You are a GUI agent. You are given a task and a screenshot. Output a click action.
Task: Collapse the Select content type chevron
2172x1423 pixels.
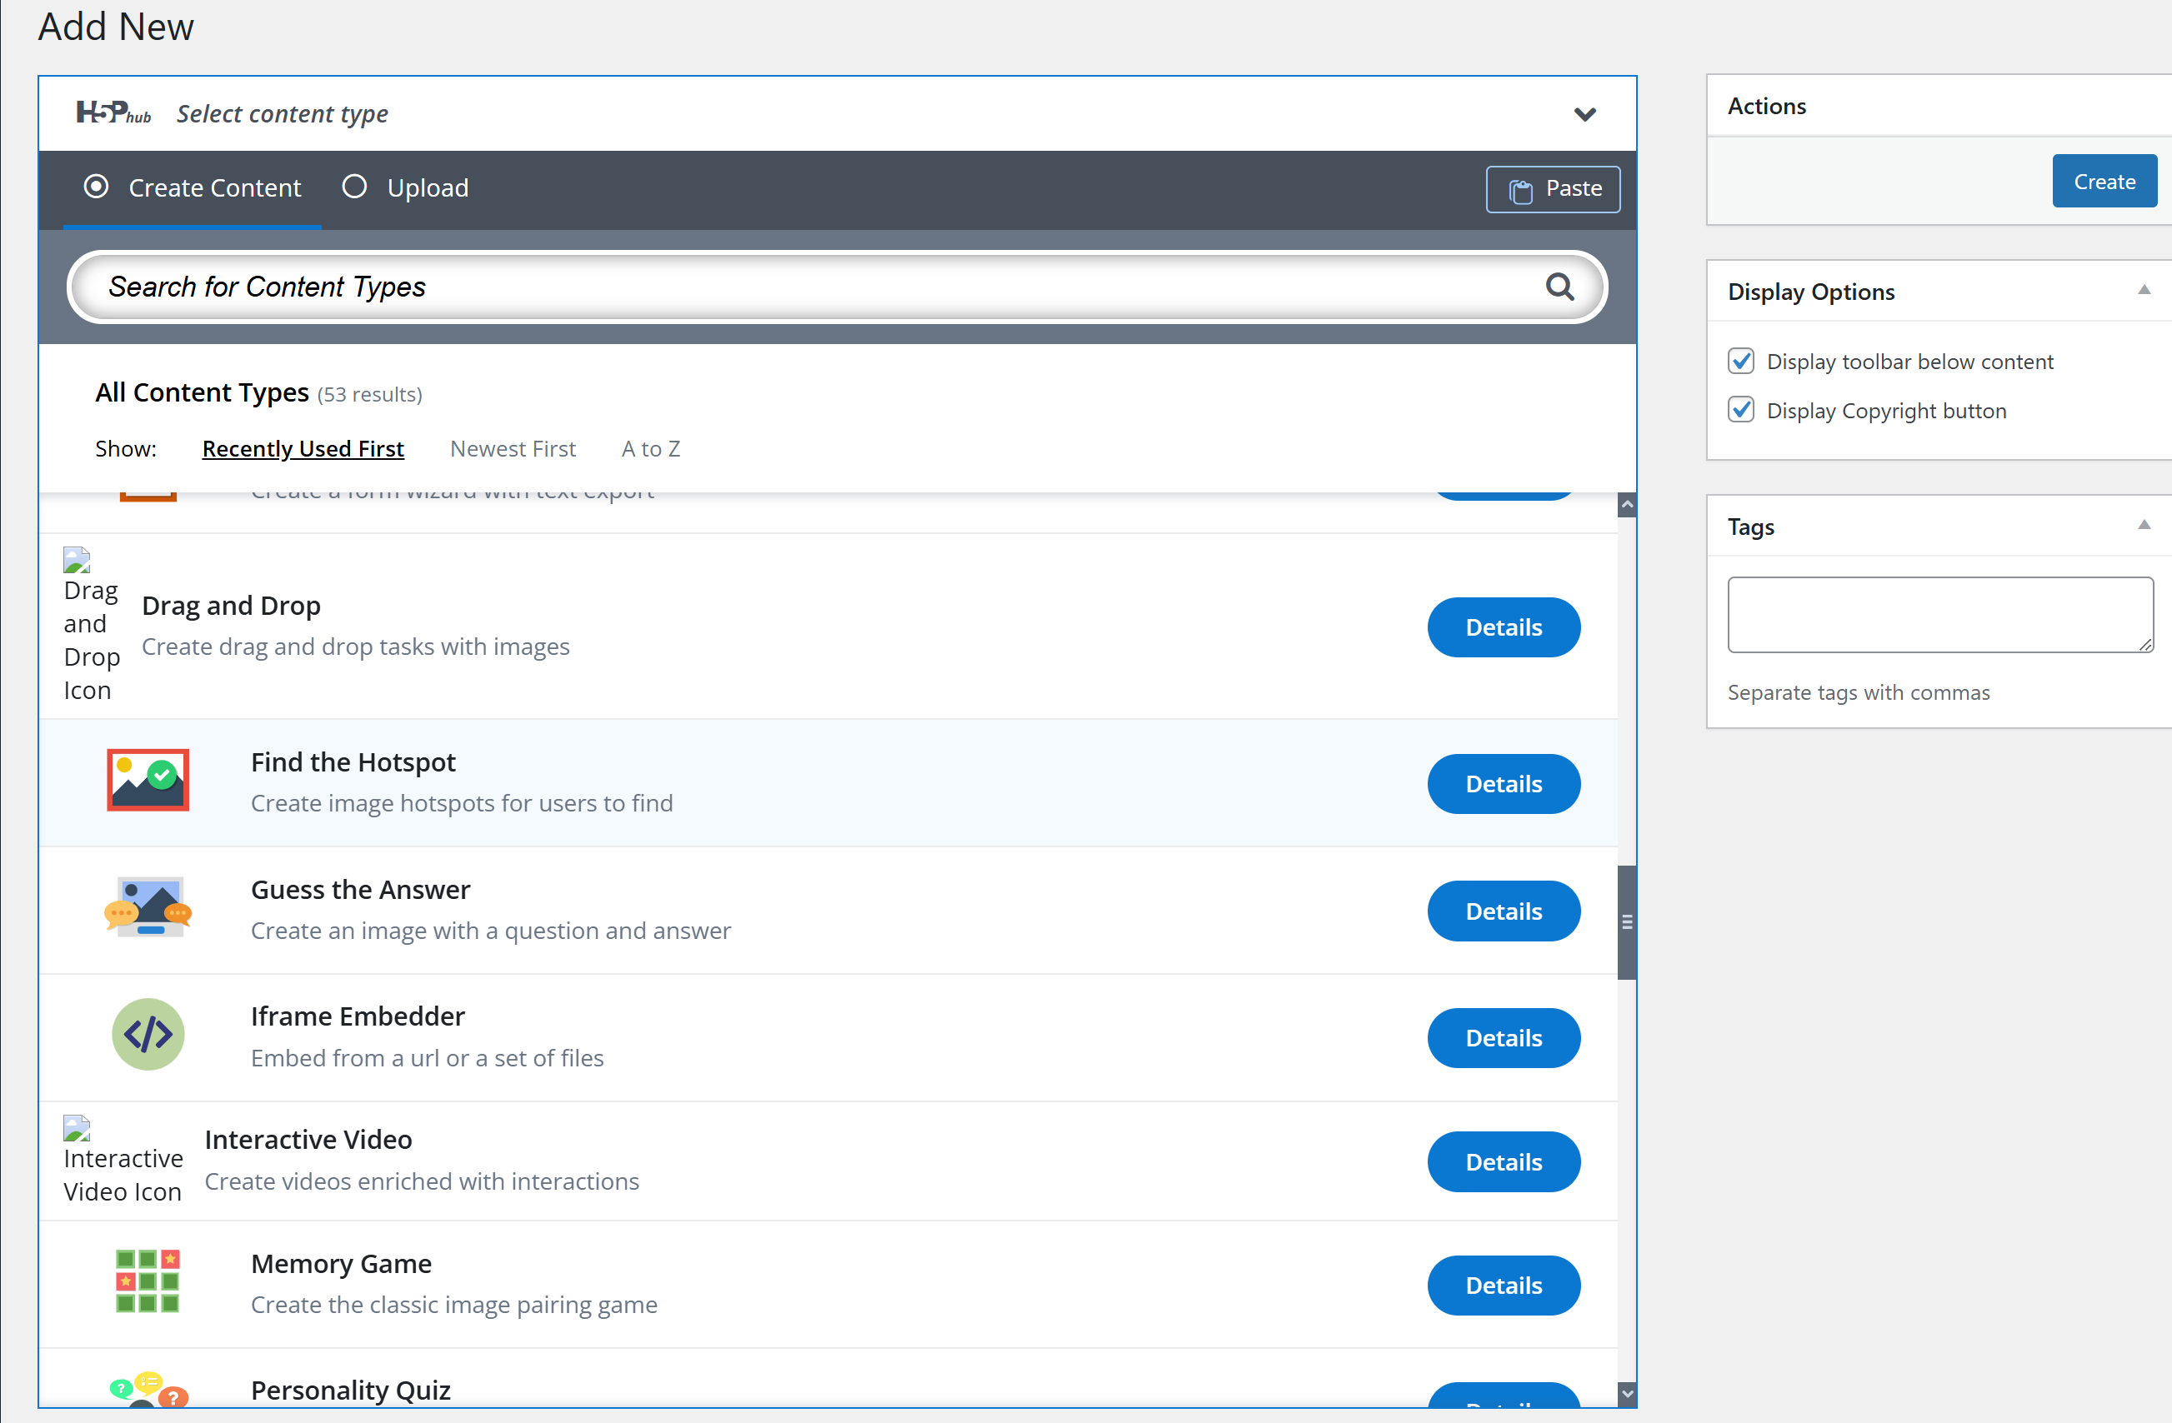(1584, 114)
